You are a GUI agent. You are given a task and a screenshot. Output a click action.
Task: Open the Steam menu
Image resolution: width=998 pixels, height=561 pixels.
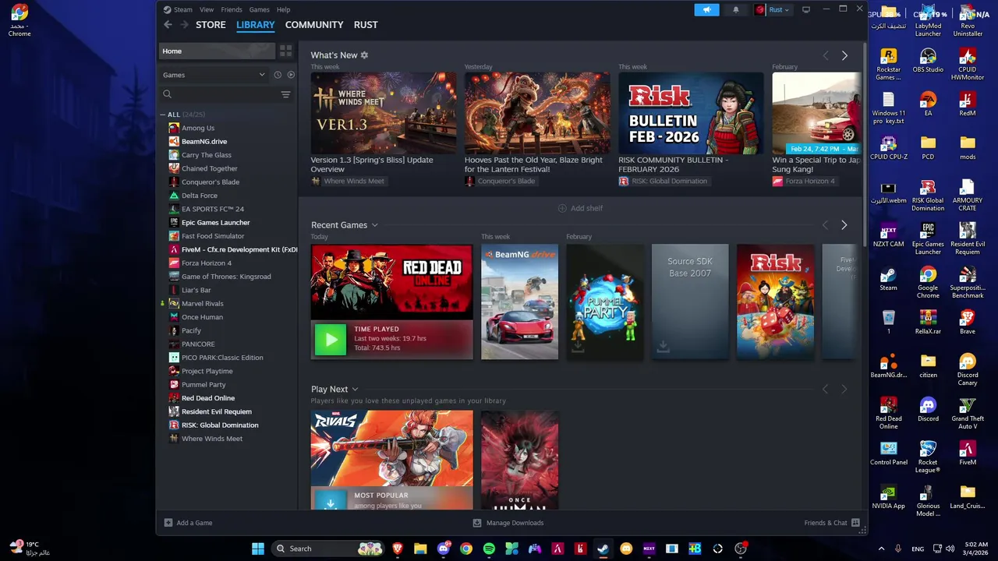point(182,9)
